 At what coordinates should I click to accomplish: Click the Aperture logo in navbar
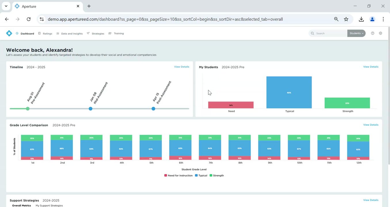click(9, 33)
